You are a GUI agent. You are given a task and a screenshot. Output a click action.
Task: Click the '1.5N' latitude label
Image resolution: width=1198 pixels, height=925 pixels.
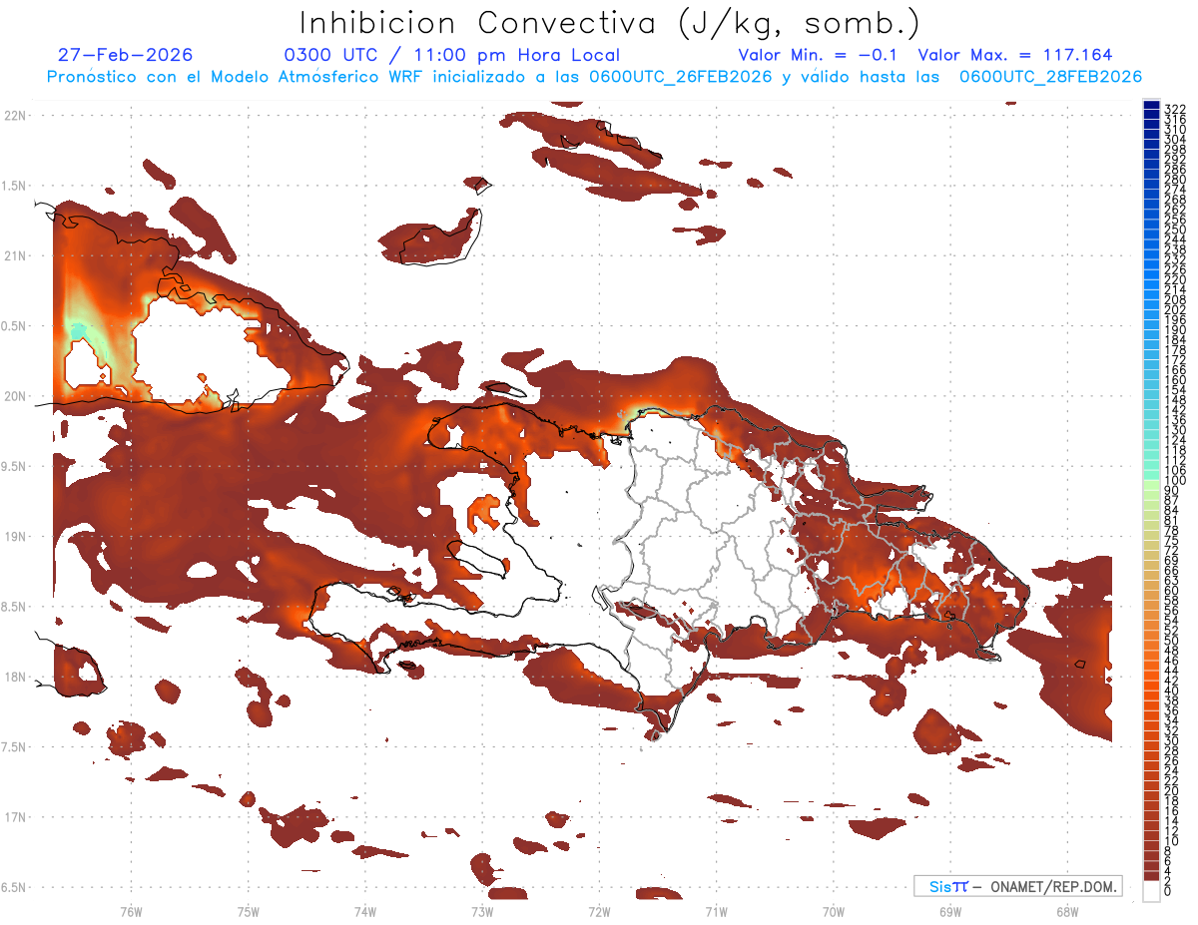[x=15, y=186]
